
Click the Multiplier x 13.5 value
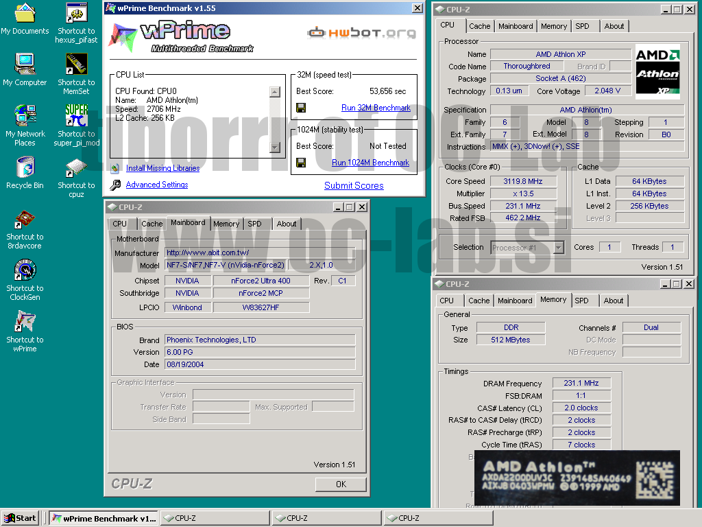[523, 194]
